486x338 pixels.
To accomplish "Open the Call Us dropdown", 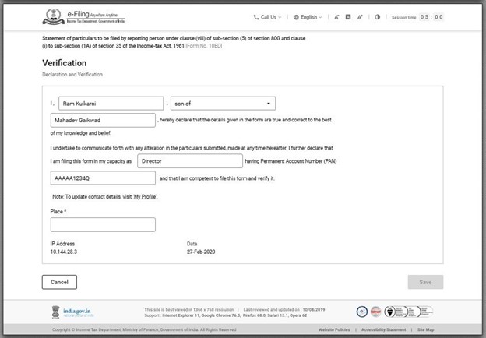I will pos(269,16).
